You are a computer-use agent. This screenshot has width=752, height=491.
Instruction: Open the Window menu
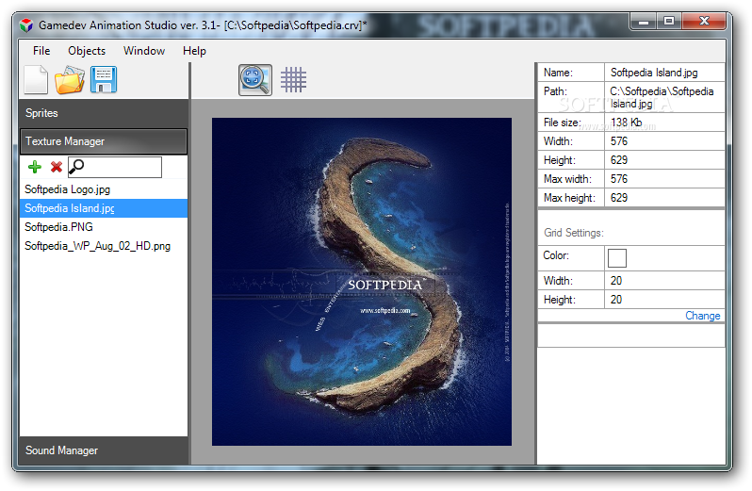(x=144, y=51)
